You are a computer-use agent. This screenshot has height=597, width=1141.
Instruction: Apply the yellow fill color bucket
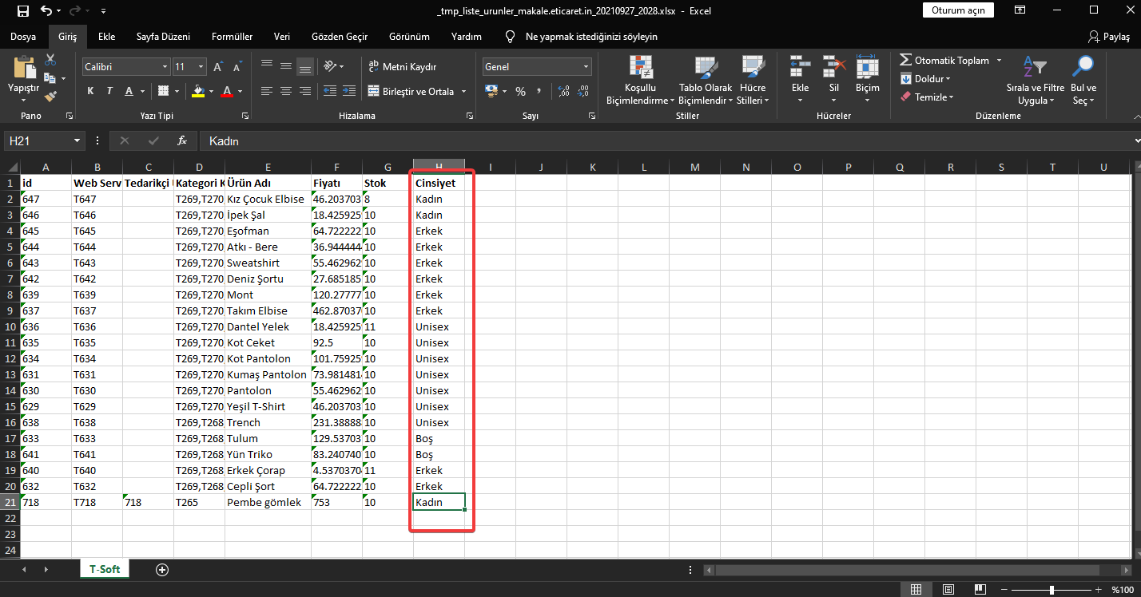[199, 91]
